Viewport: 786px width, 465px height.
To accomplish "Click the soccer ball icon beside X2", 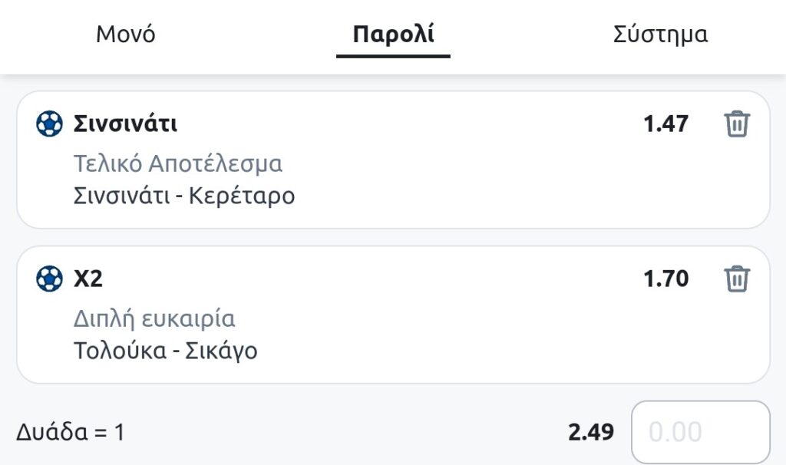I will tap(49, 279).
